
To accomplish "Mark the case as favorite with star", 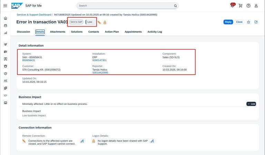I will click(x=248, y=22).
